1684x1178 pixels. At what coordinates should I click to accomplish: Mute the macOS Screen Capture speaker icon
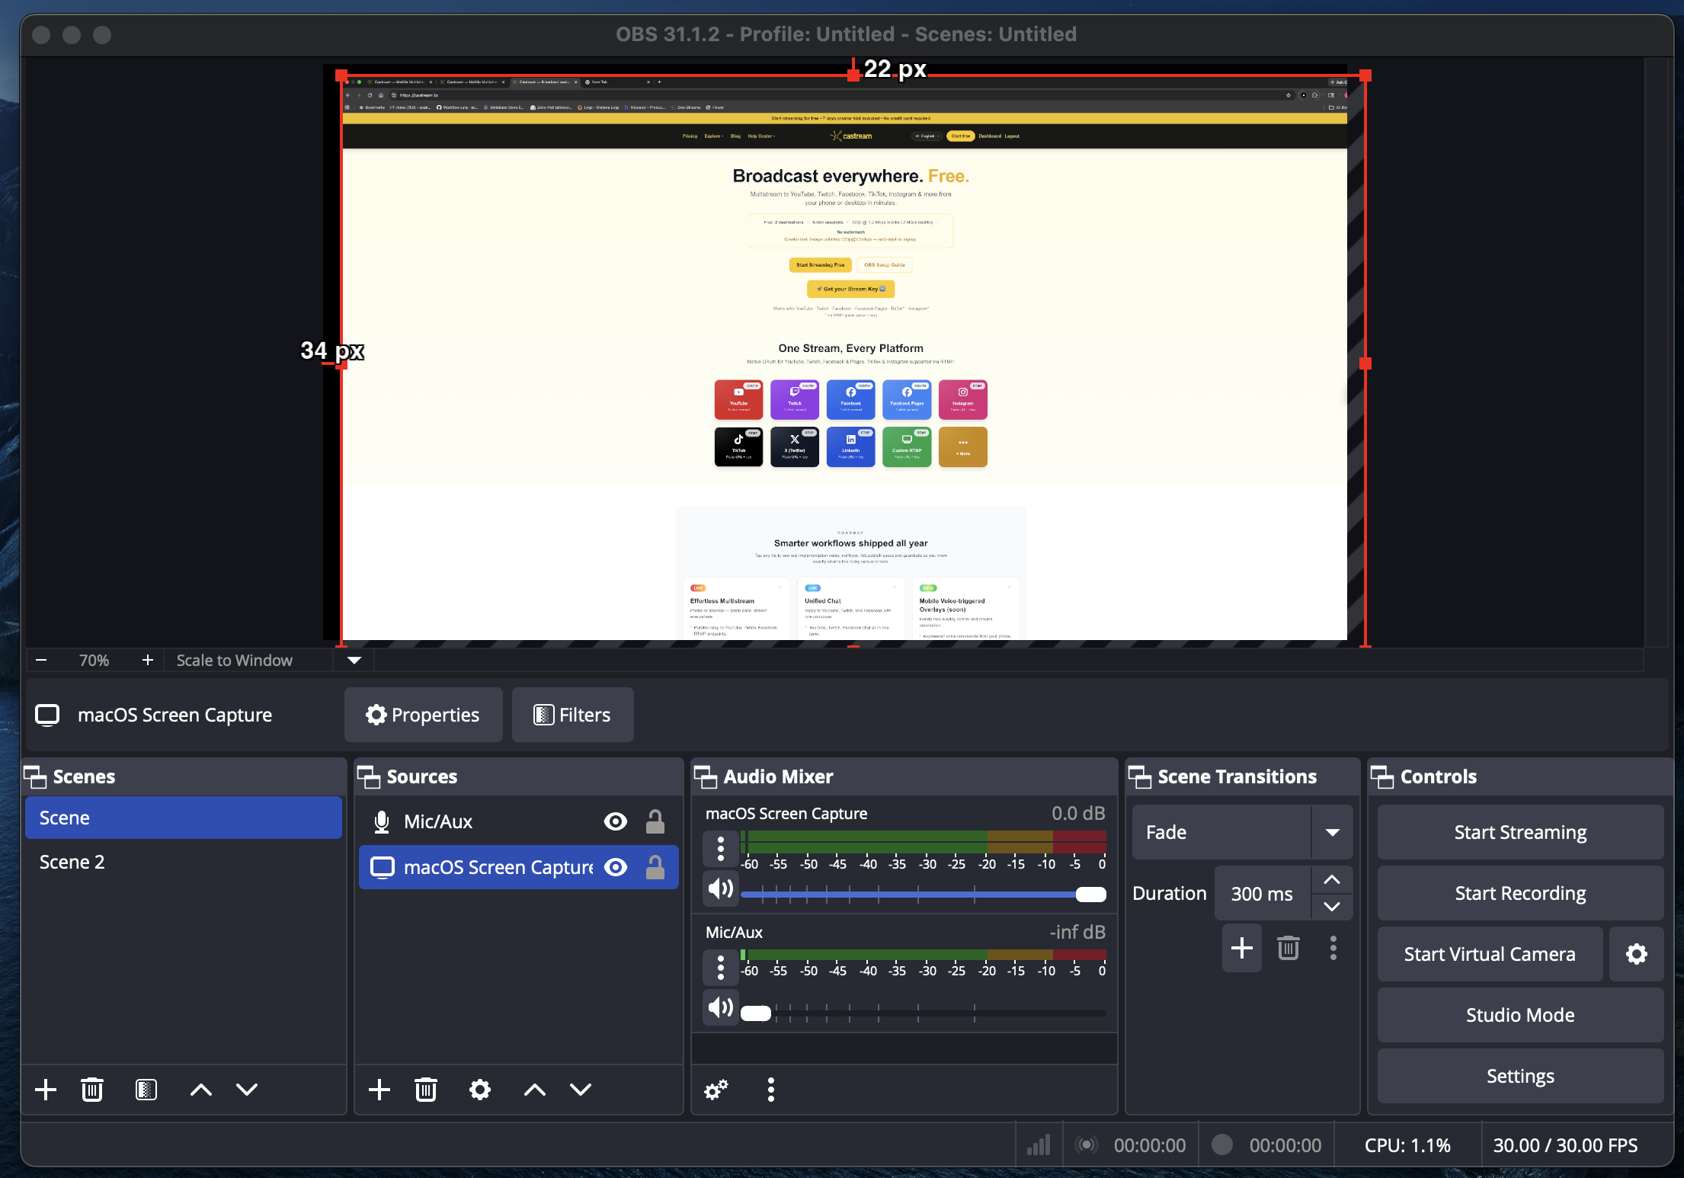point(720,888)
